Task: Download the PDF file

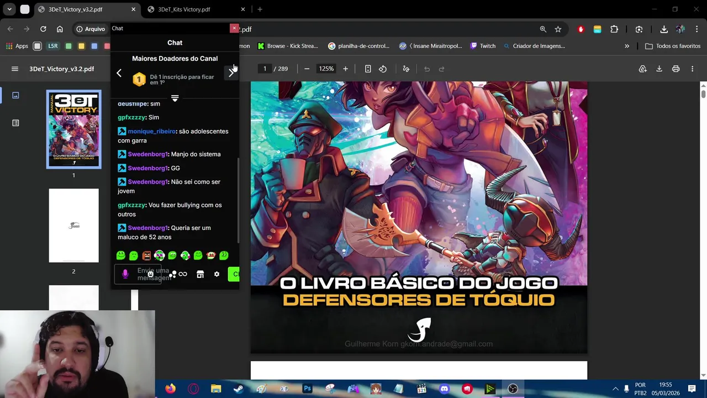Action: point(659,69)
